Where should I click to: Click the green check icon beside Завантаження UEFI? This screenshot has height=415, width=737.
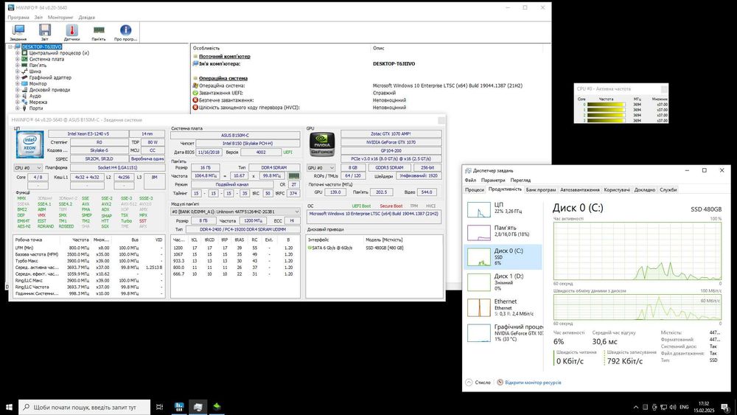click(x=195, y=93)
